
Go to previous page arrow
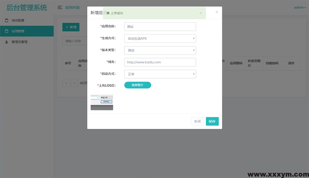(66, 83)
